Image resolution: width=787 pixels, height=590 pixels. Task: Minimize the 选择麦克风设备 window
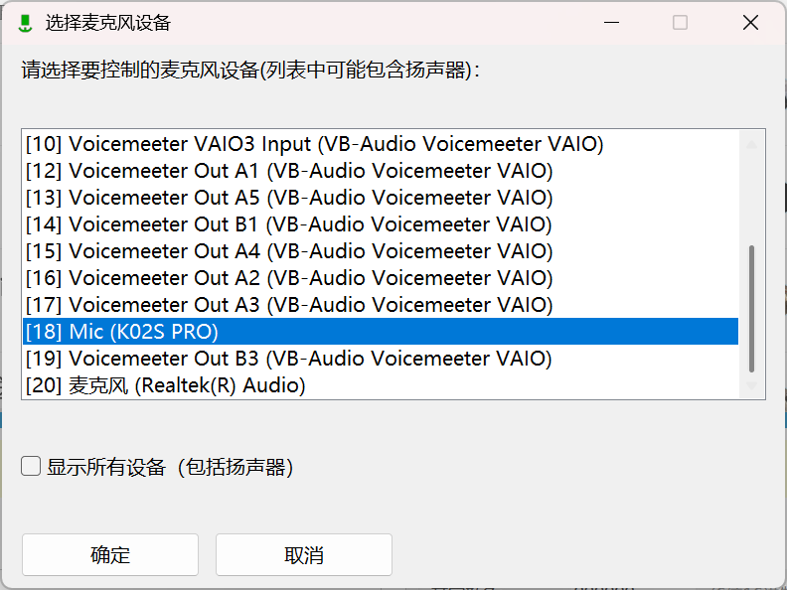pos(611,23)
